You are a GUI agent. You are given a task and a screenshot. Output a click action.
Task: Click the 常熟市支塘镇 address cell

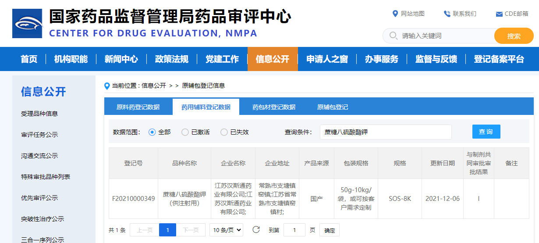point(277,199)
